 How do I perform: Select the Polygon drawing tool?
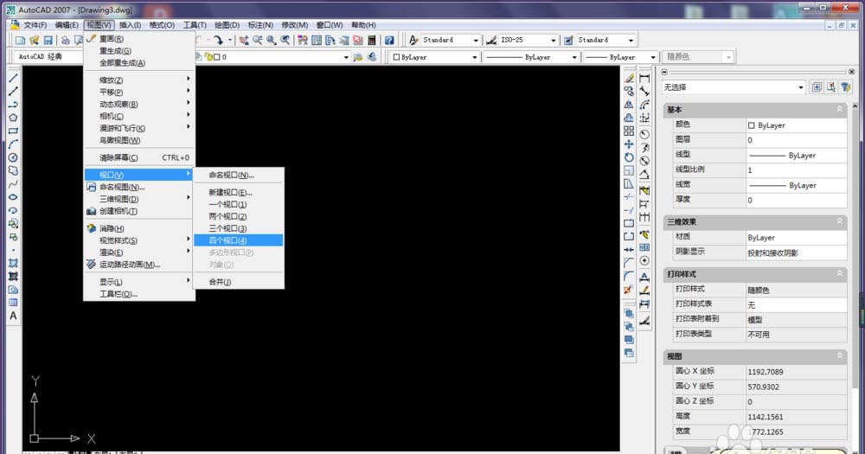coord(14,118)
